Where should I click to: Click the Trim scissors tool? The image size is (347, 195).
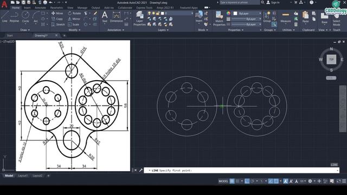point(86,13)
